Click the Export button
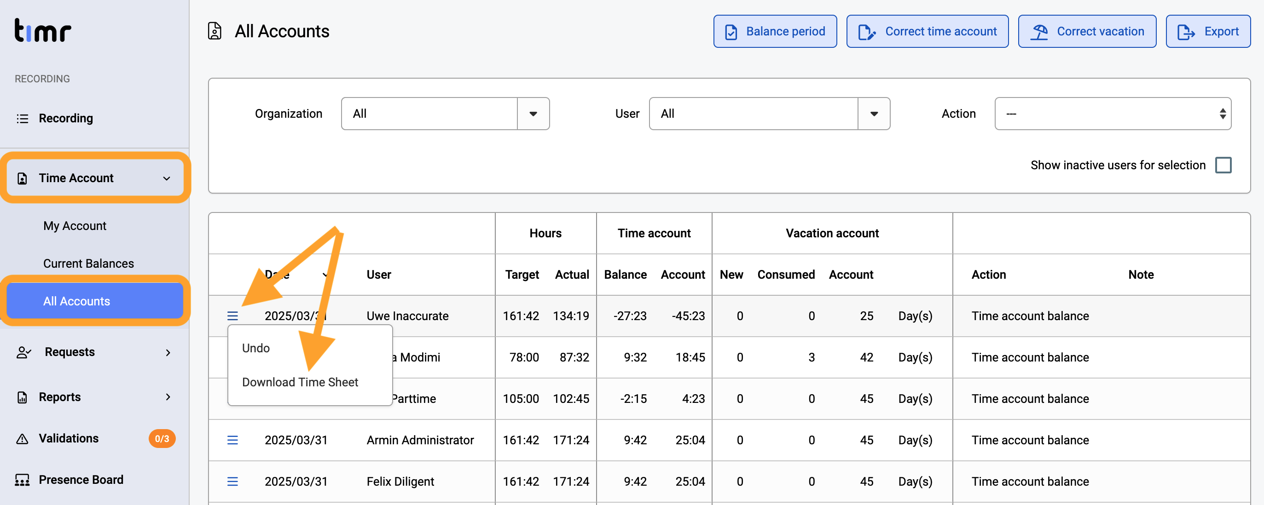Viewport: 1264px width, 505px height. click(1208, 31)
